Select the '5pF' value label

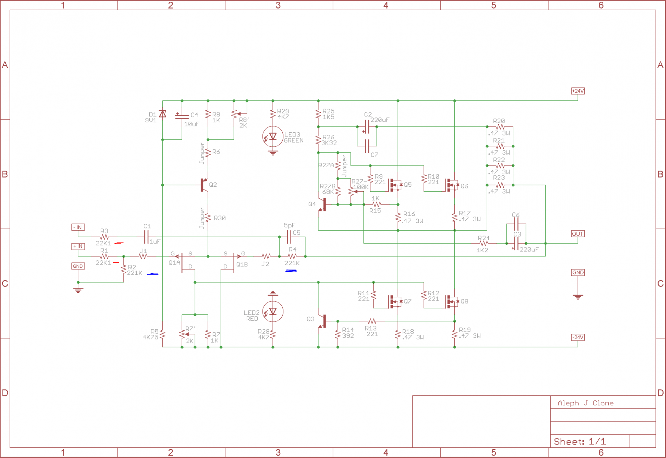pyautogui.click(x=289, y=225)
